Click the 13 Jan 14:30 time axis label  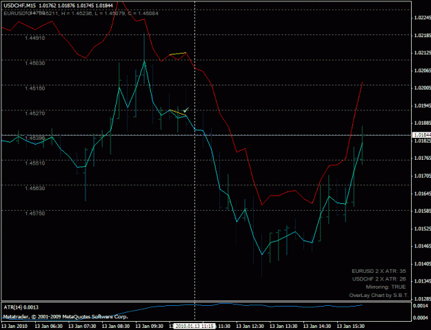pyautogui.click(x=317, y=326)
